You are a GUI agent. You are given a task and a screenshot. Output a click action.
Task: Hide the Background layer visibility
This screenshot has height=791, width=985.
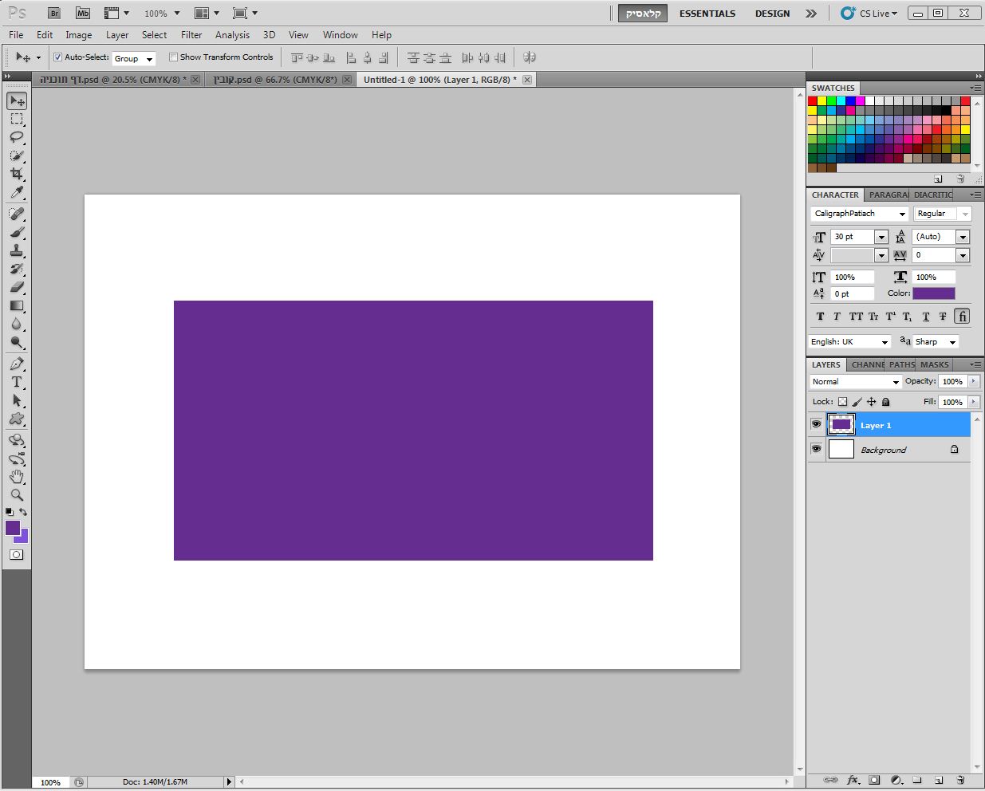(x=816, y=449)
